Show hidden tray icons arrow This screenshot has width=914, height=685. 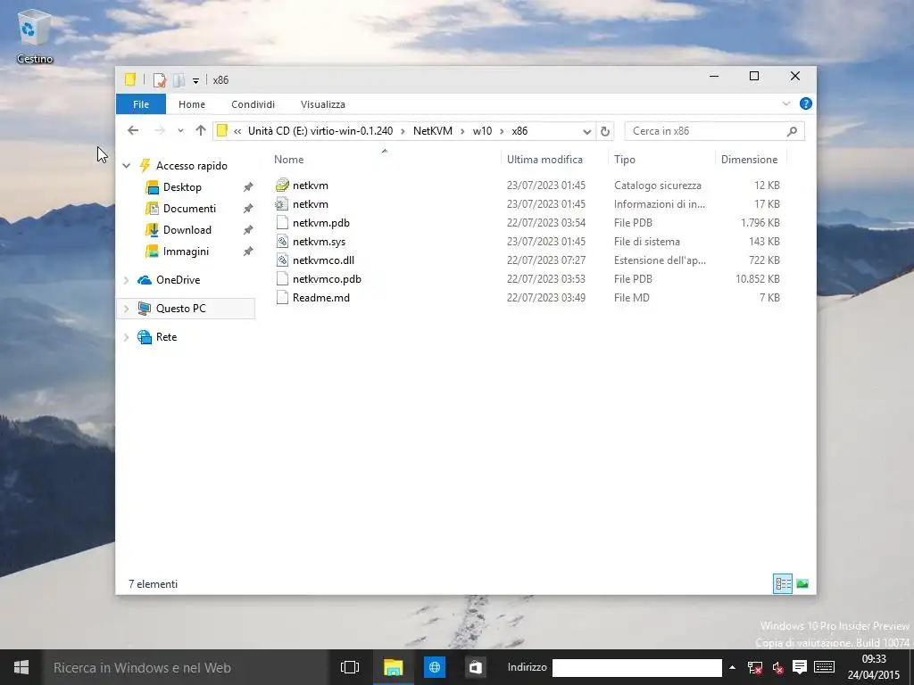(732, 667)
